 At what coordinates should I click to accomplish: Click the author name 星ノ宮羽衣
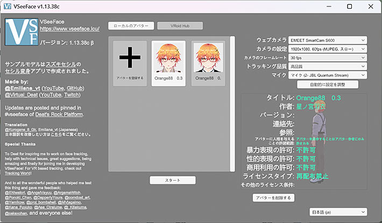[310, 106]
